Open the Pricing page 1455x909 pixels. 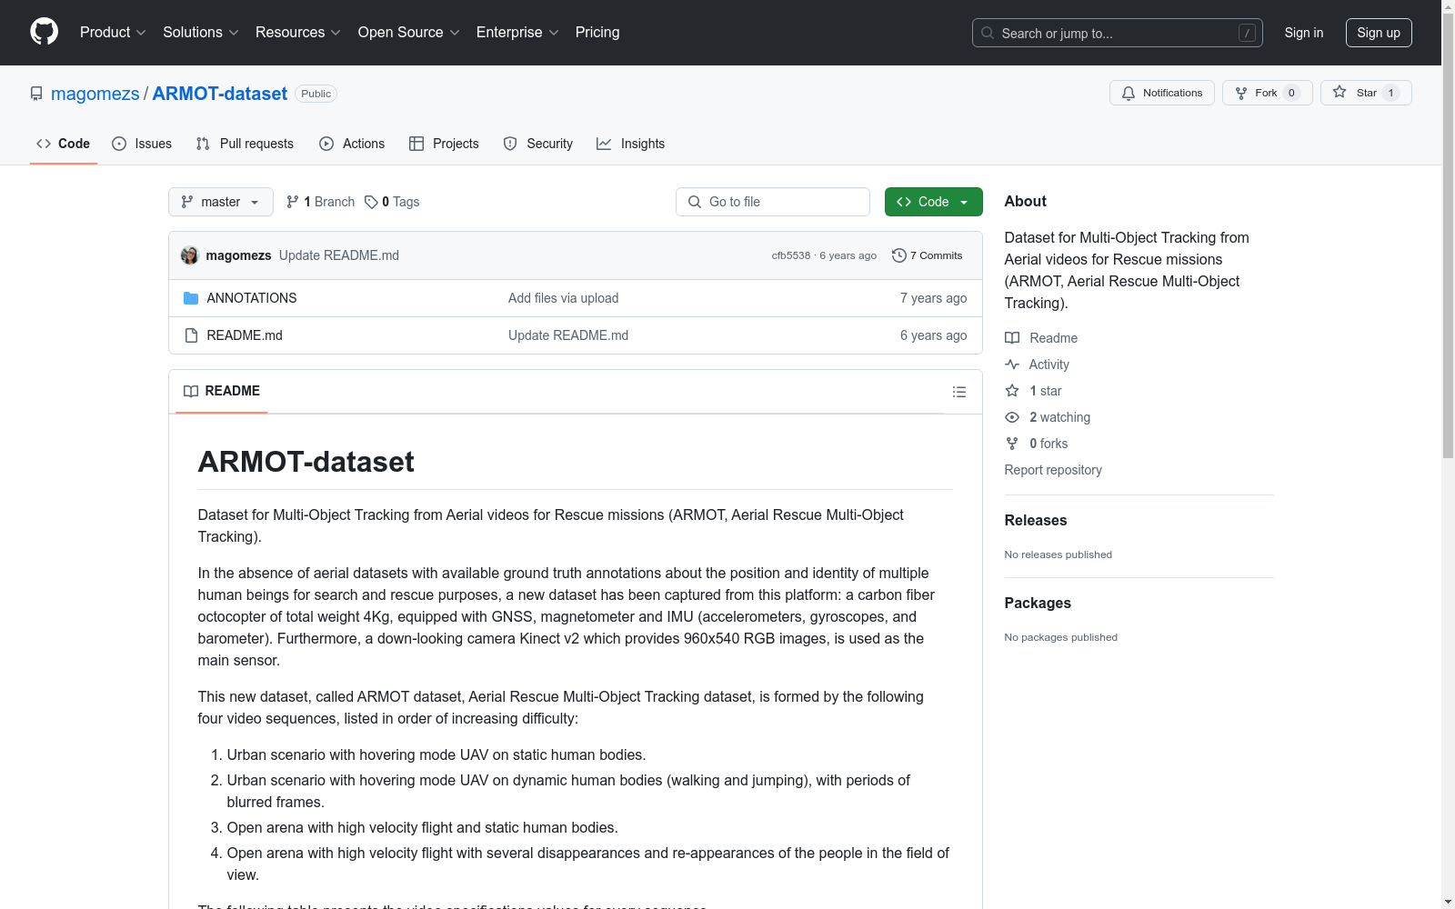(597, 33)
